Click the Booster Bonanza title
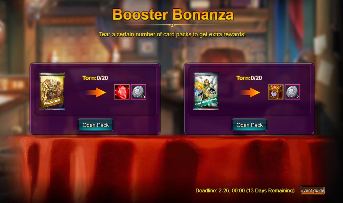Viewport: 343px width, 203px height. tap(173, 15)
